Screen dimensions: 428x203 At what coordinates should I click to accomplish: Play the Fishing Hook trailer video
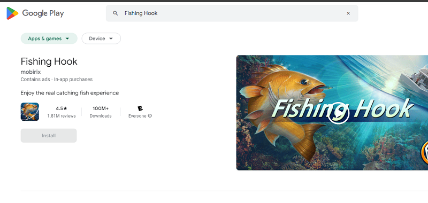338,113
